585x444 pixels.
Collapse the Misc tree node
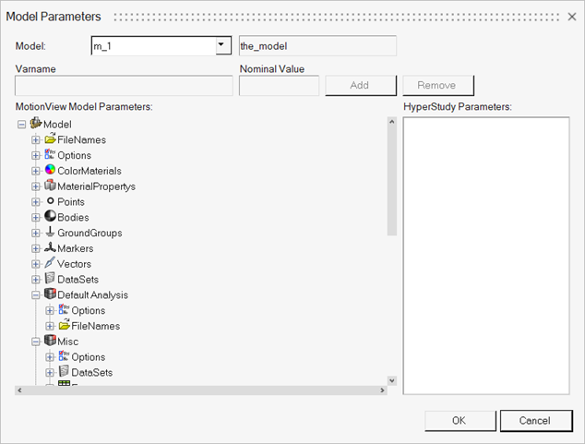click(36, 342)
